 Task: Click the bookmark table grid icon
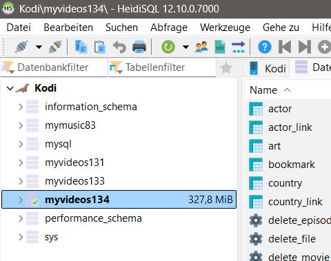click(x=256, y=165)
